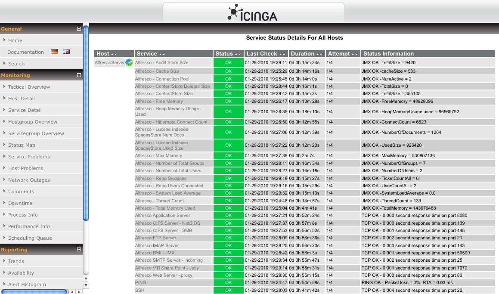
Task: Open Availability report
Action: click(x=21, y=272)
